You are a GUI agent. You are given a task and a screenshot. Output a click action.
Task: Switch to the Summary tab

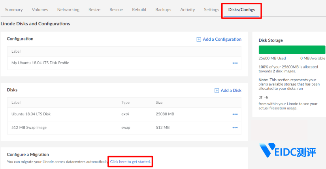[14, 10]
